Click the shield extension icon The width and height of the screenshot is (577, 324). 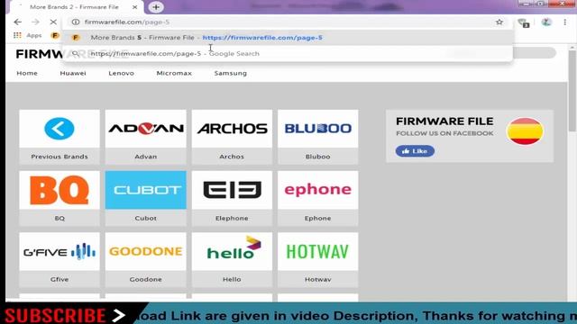[523, 23]
